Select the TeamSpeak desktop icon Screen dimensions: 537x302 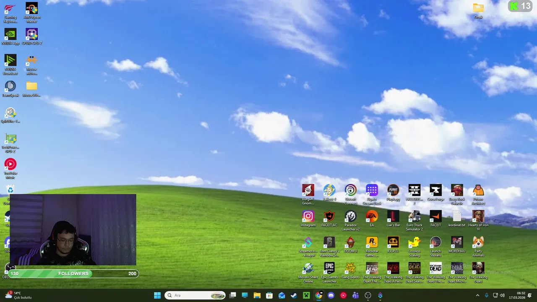click(x=10, y=89)
